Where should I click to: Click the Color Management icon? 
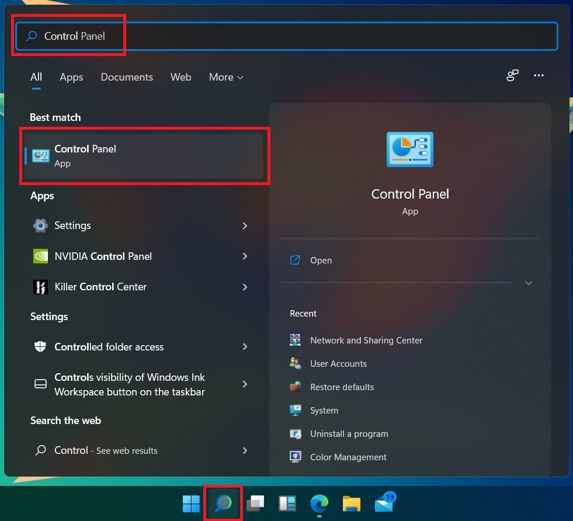tap(296, 457)
